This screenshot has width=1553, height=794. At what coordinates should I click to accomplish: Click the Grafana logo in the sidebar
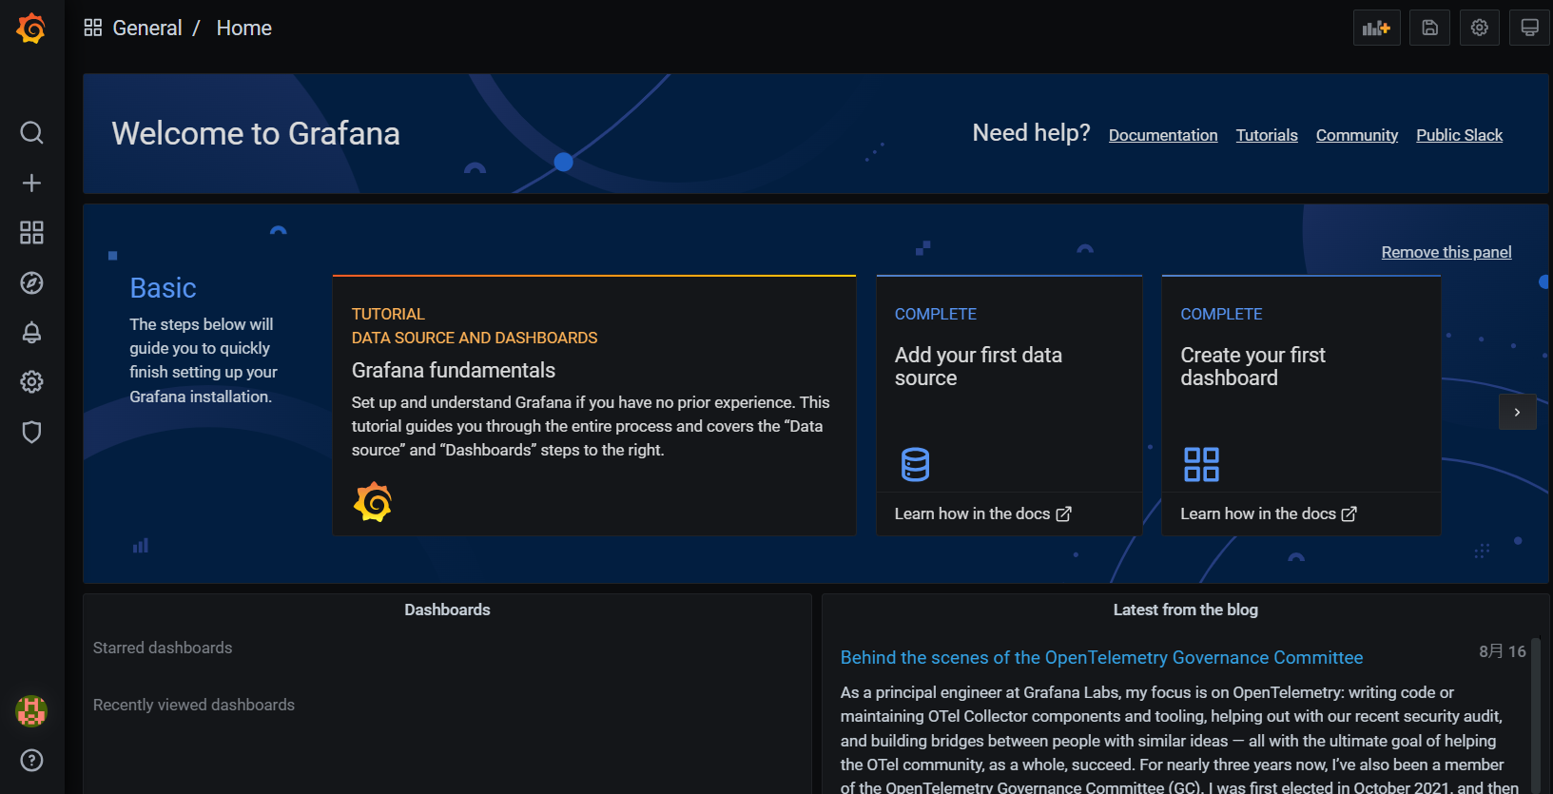click(x=31, y=29)
